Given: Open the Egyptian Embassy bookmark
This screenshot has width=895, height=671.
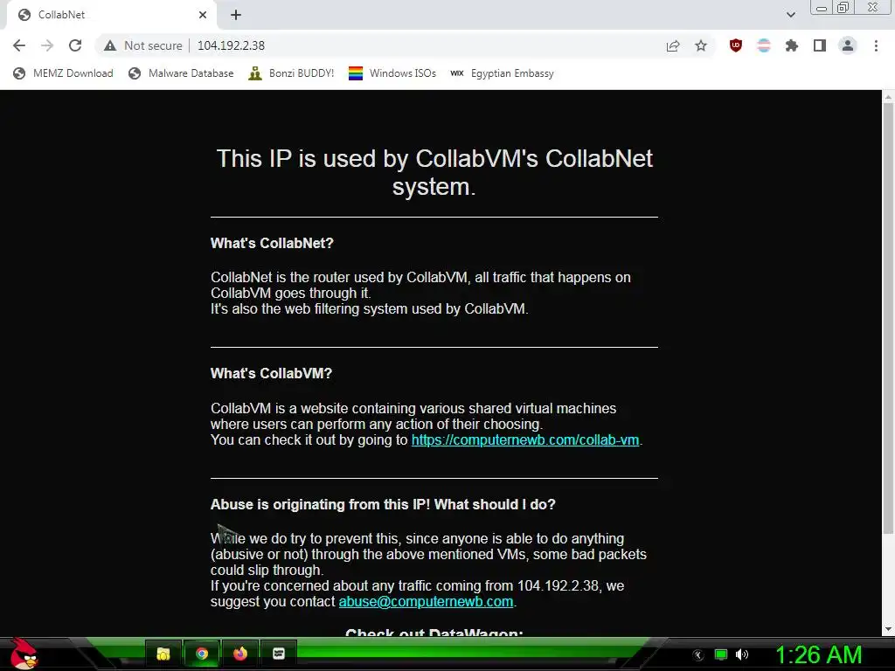Looking at the screenshot, I should (502, 73).
